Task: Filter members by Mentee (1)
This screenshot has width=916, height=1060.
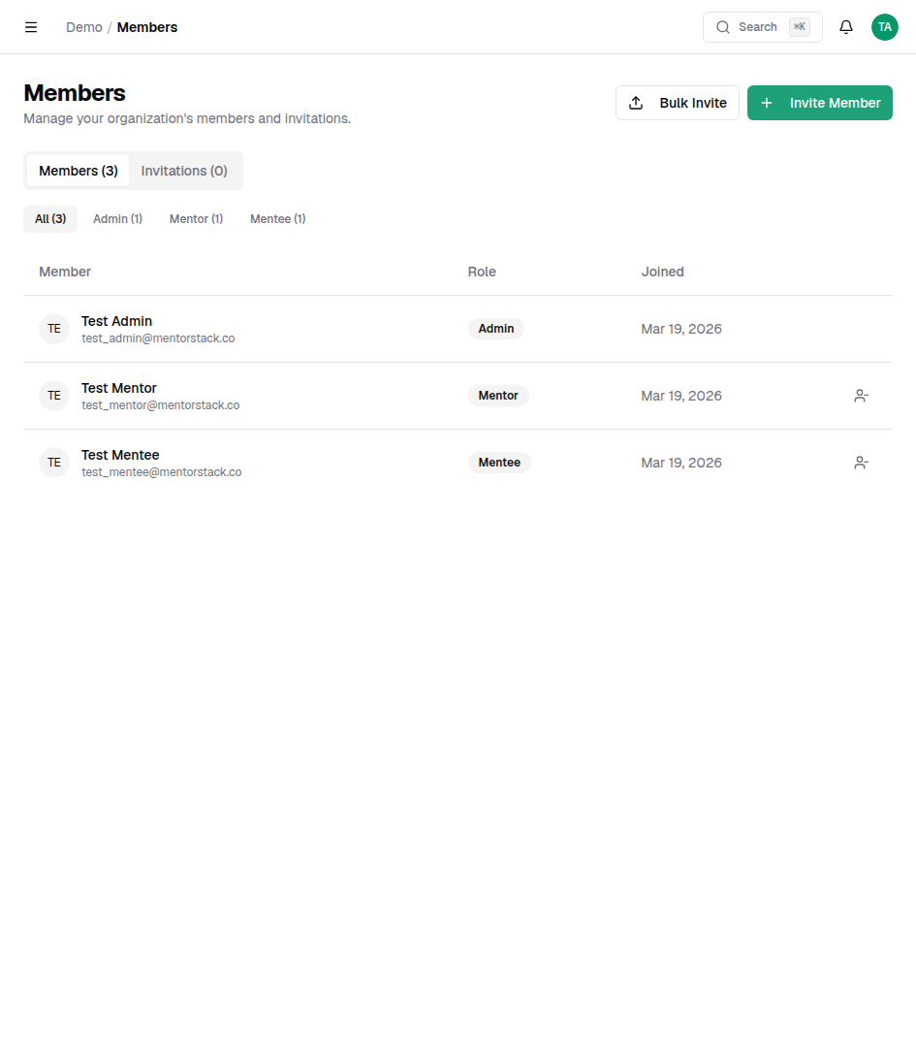Action: (277, 218)
